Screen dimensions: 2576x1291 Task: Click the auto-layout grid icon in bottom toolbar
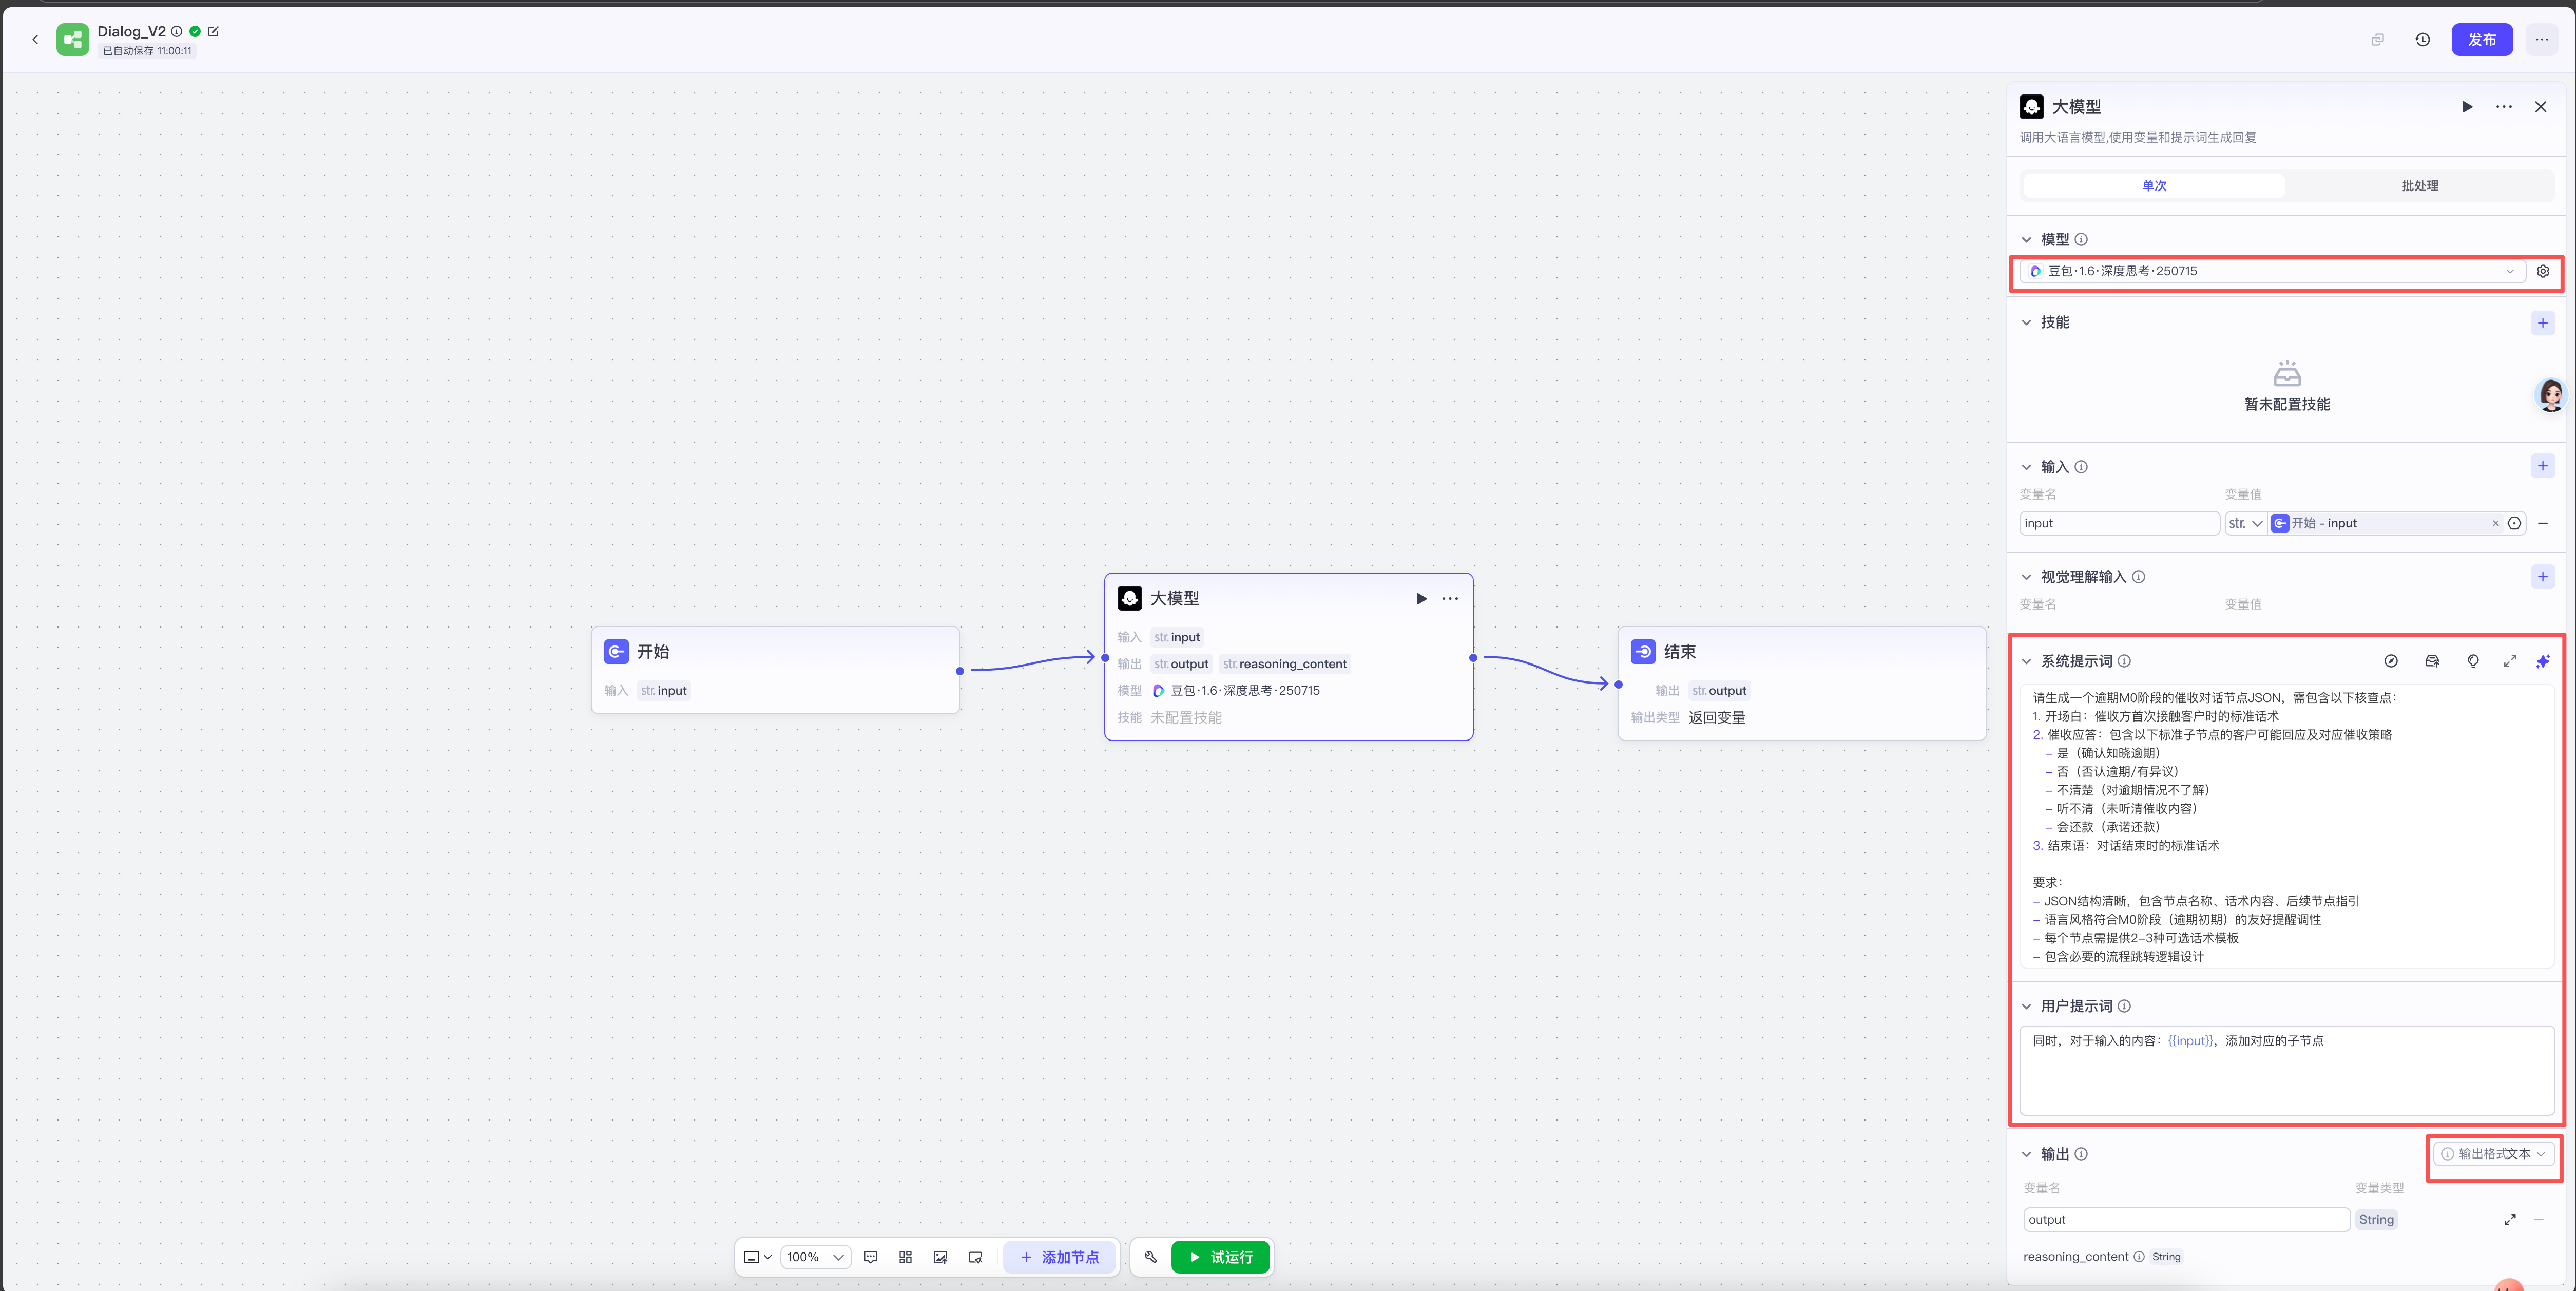click(x=905, y=1257)
